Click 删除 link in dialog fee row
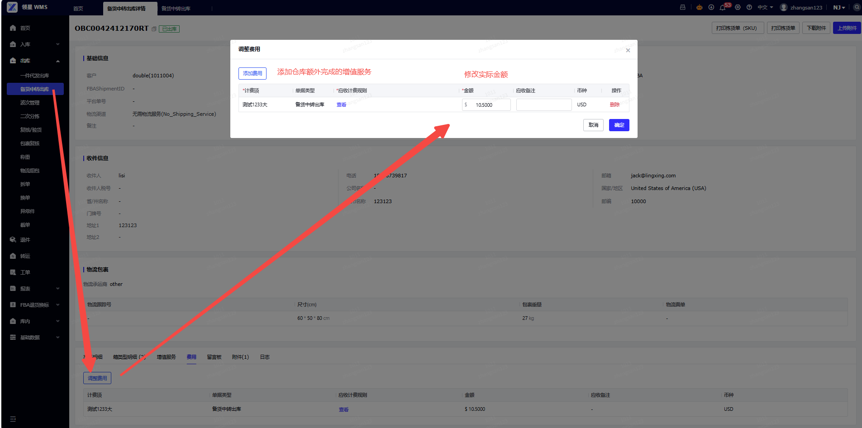Viewport: 862px width, 428px height. pos(614,105)
